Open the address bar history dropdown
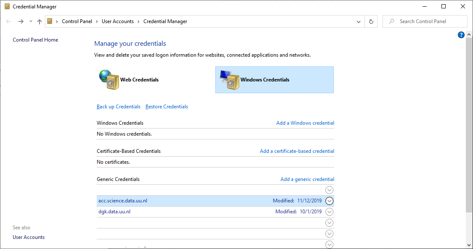 (359, 21)
